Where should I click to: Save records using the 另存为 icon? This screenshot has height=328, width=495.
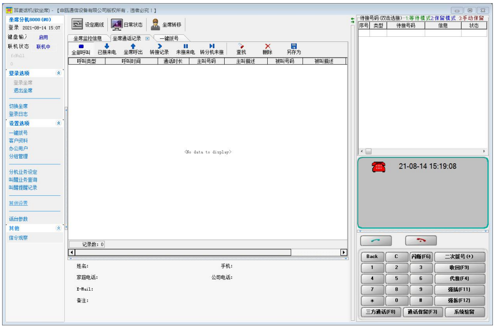294,49
